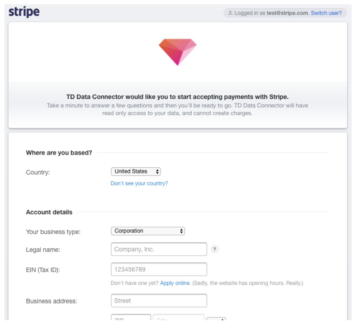Click the City input field
Image resolution: width=356 pixels, height=326 pixels.
pos(178,318)
